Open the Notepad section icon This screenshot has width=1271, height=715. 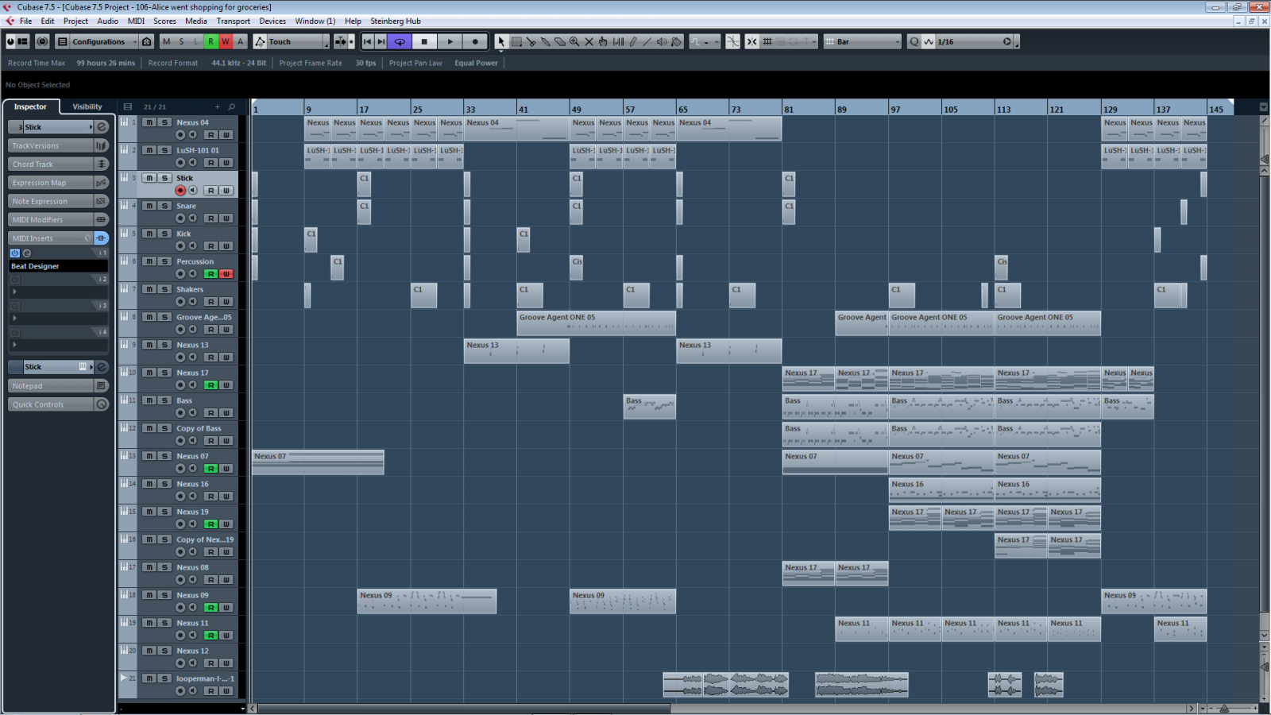tap(101, 386)
